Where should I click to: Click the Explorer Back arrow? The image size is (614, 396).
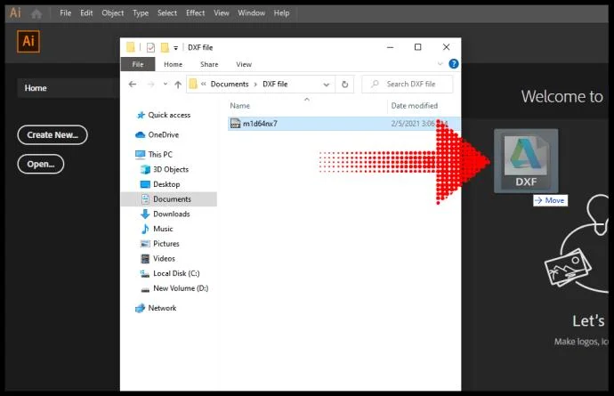pyautogui.click(x=133, y=85)
